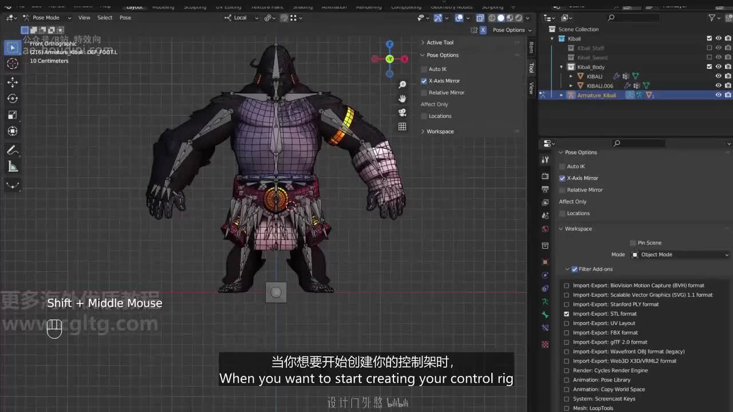Open the Pose menu in the header
Viewport: 733px width, 412px height.
point(125,18)
